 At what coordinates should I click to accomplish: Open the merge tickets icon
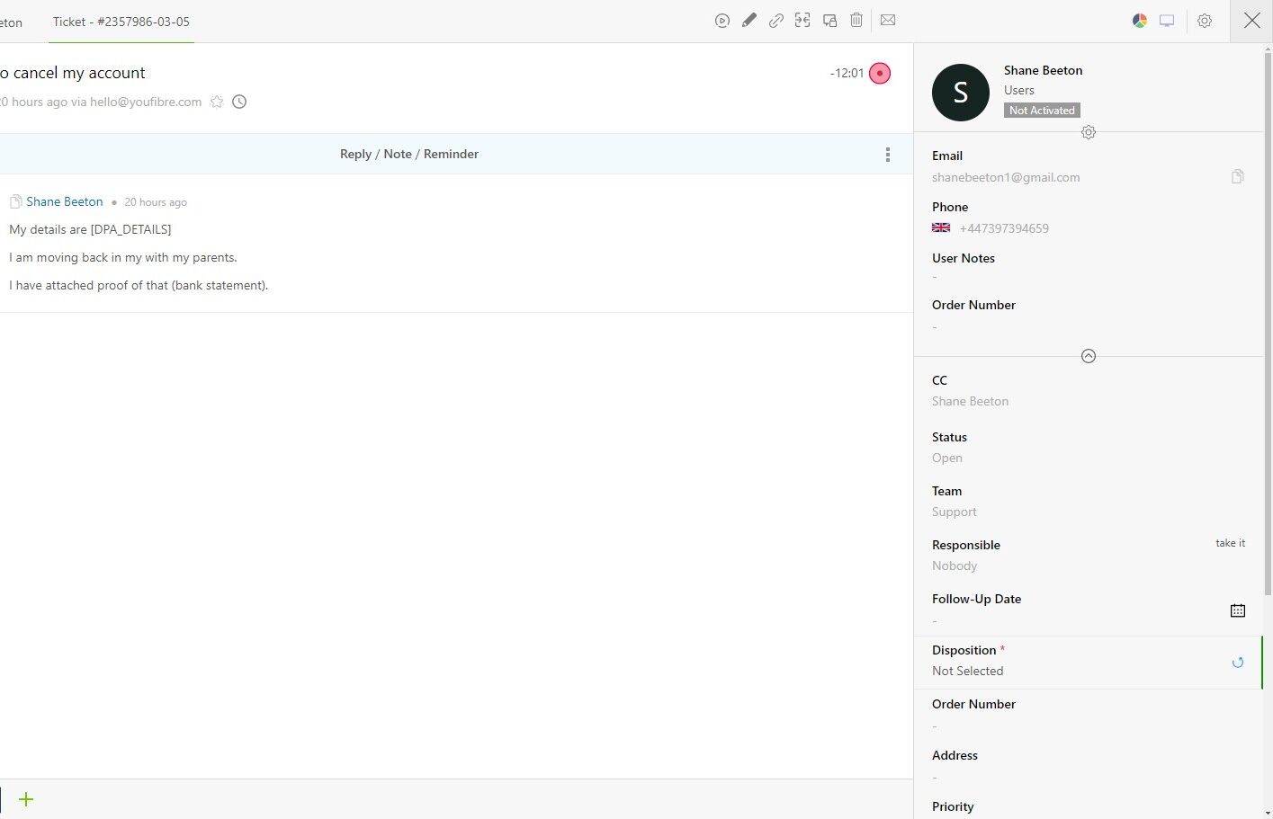coord(802,20)
